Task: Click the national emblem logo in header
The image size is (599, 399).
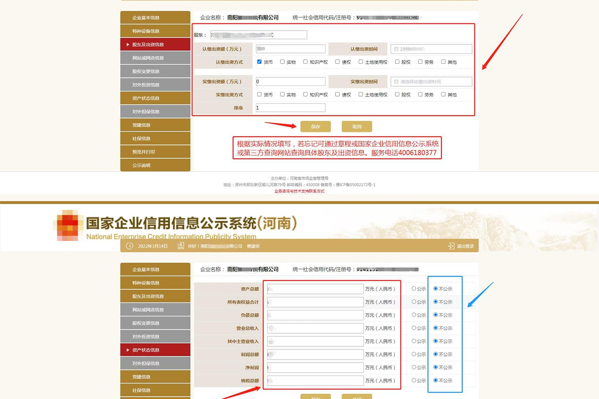Action: [x=67, y=225]
